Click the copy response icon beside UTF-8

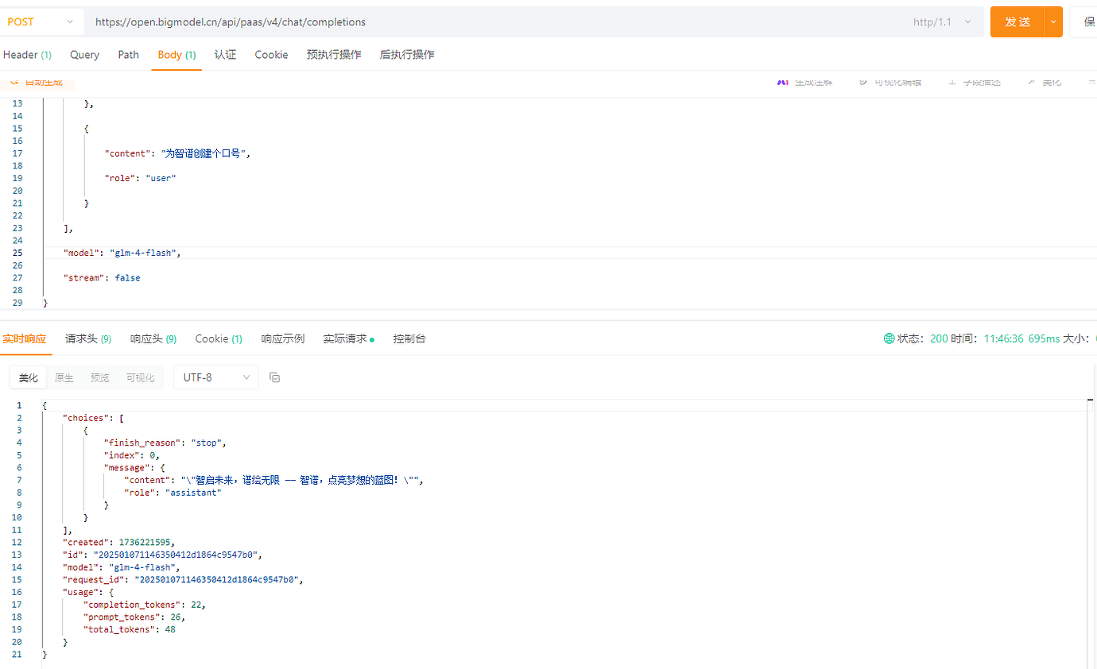pos(275,377)
